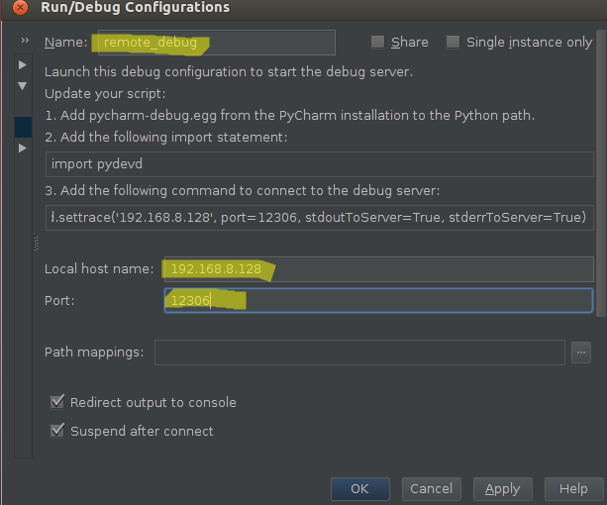Viewport: 607px width, 505px height.
Task: Focus the Local host name field
Action: (378, 269)
